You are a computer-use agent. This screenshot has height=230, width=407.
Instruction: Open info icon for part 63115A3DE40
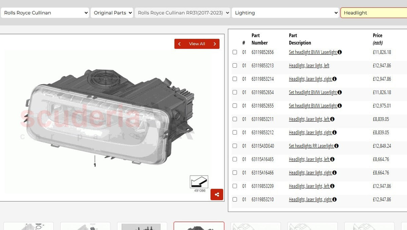(x=336, y=146)
